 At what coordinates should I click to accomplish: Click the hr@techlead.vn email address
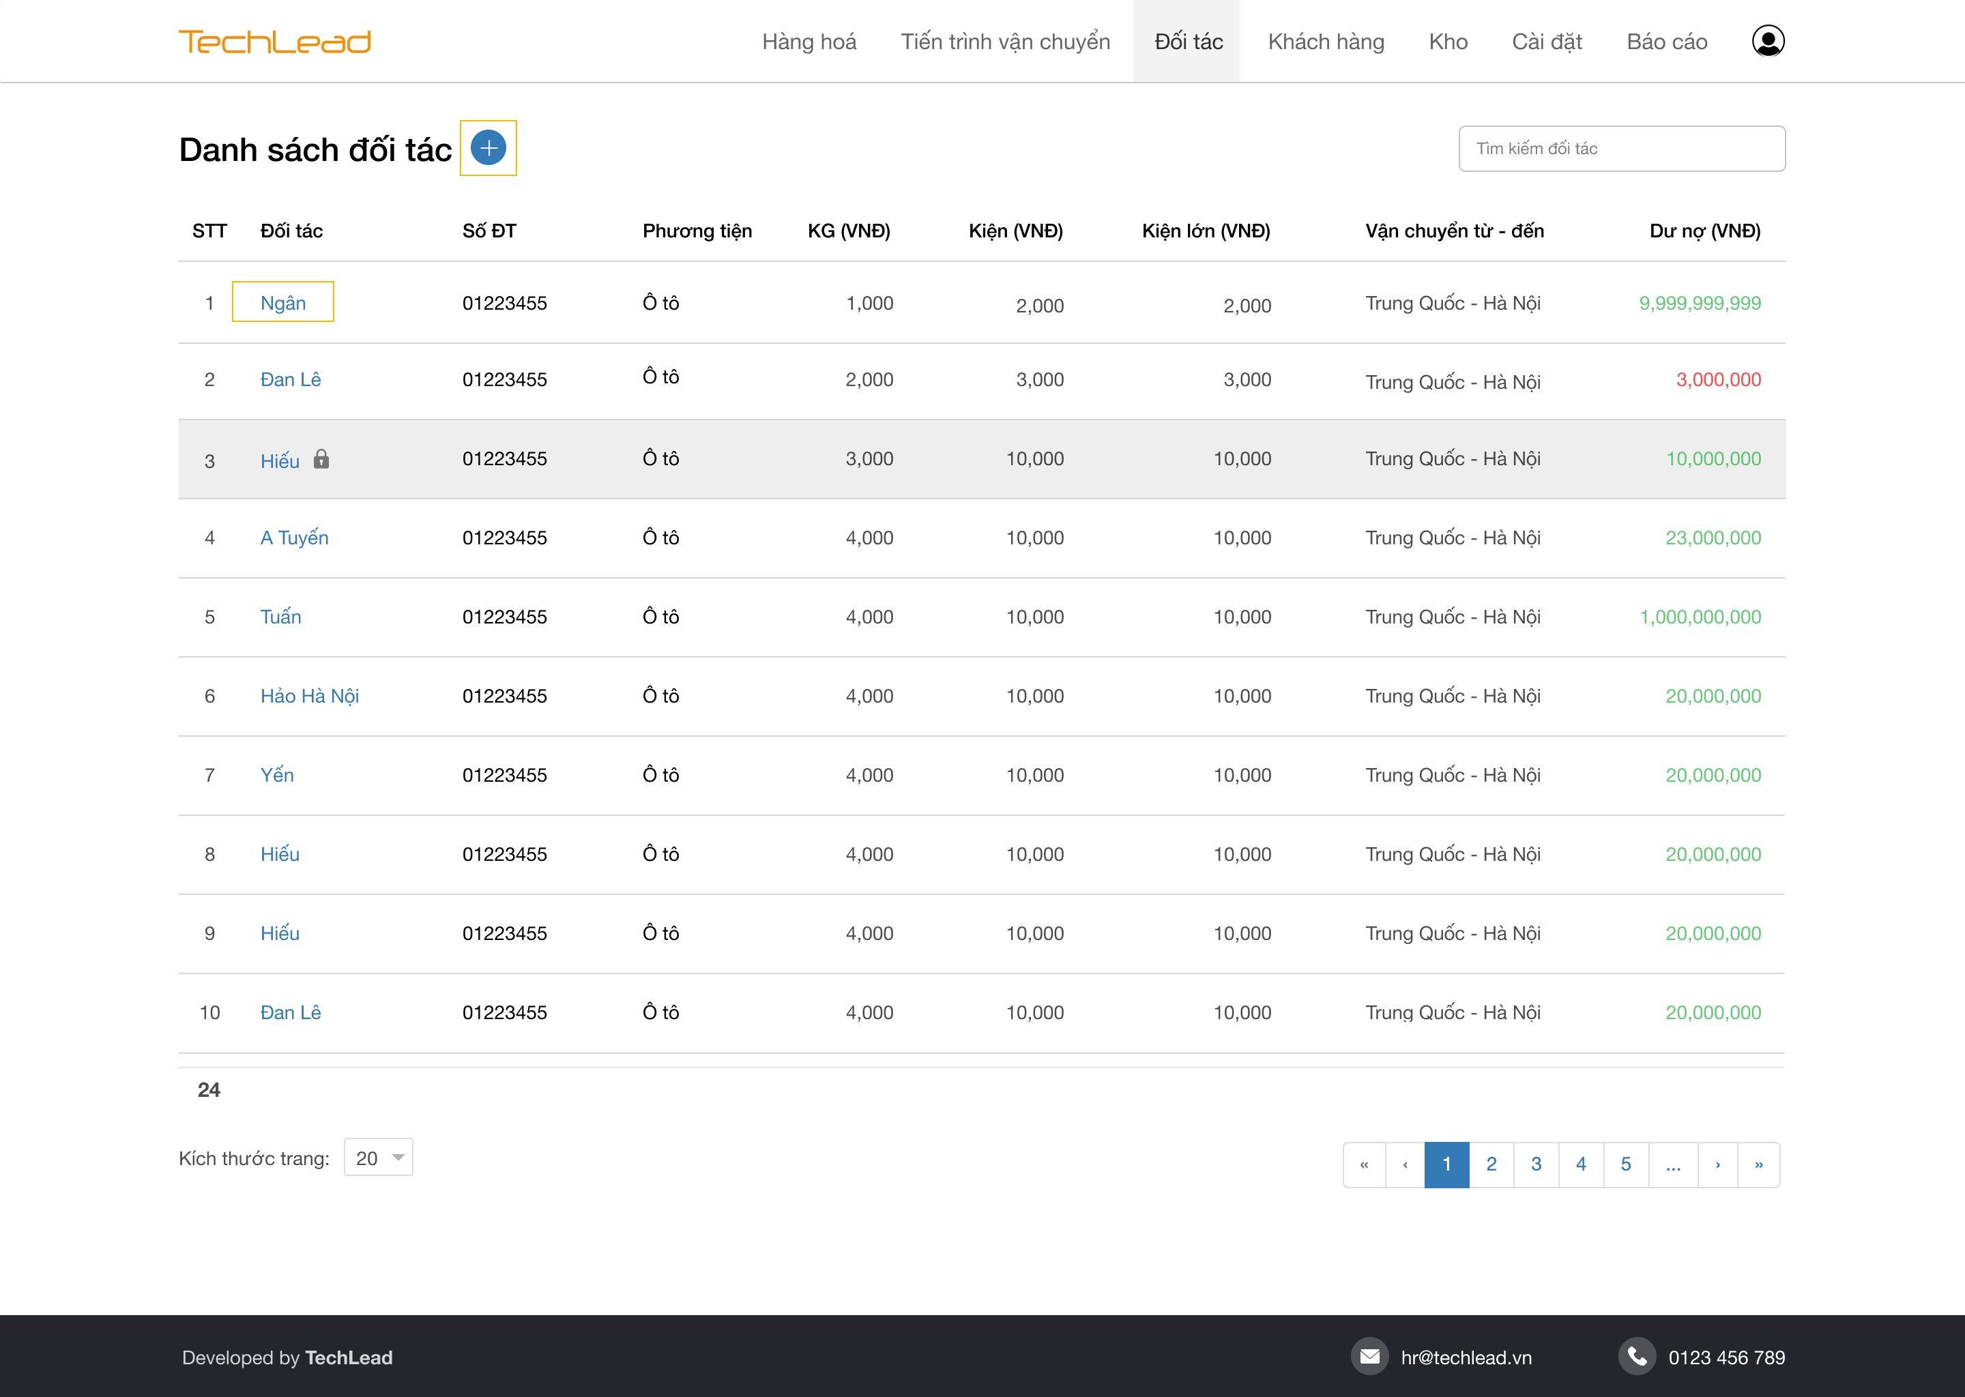point(1467,1357)
